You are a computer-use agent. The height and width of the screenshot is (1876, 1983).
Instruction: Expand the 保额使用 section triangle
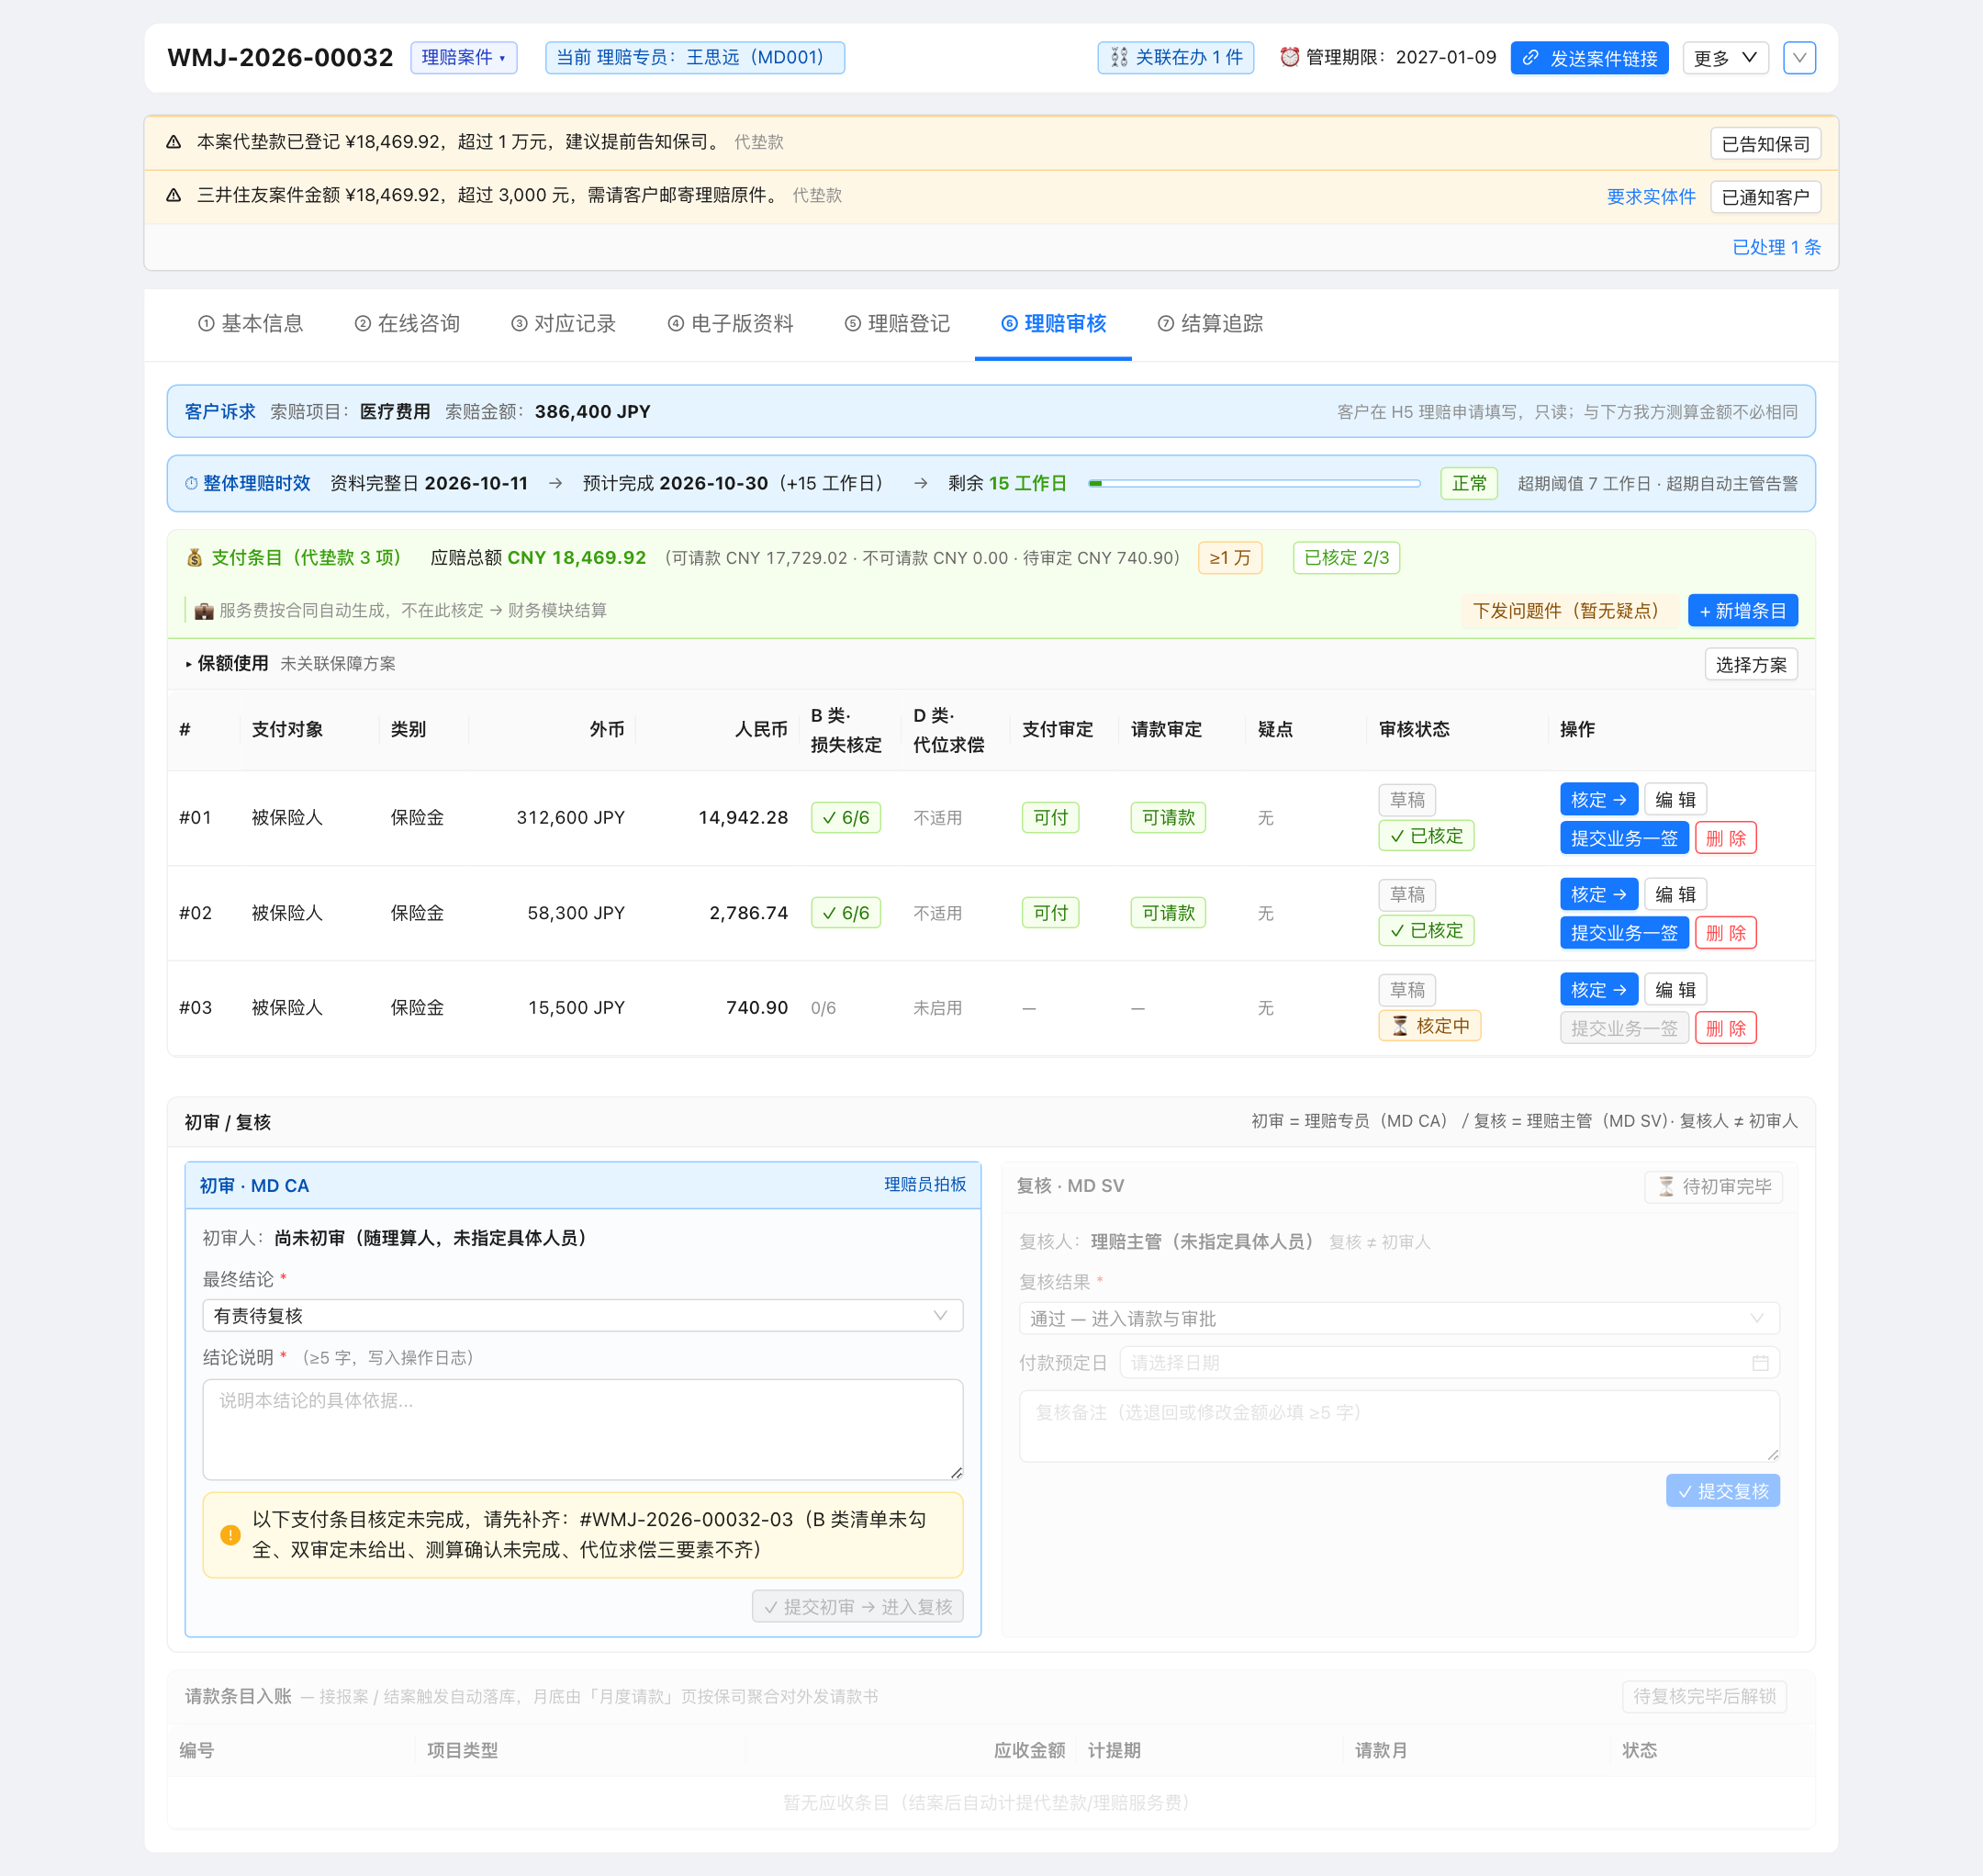pos(189,664)
